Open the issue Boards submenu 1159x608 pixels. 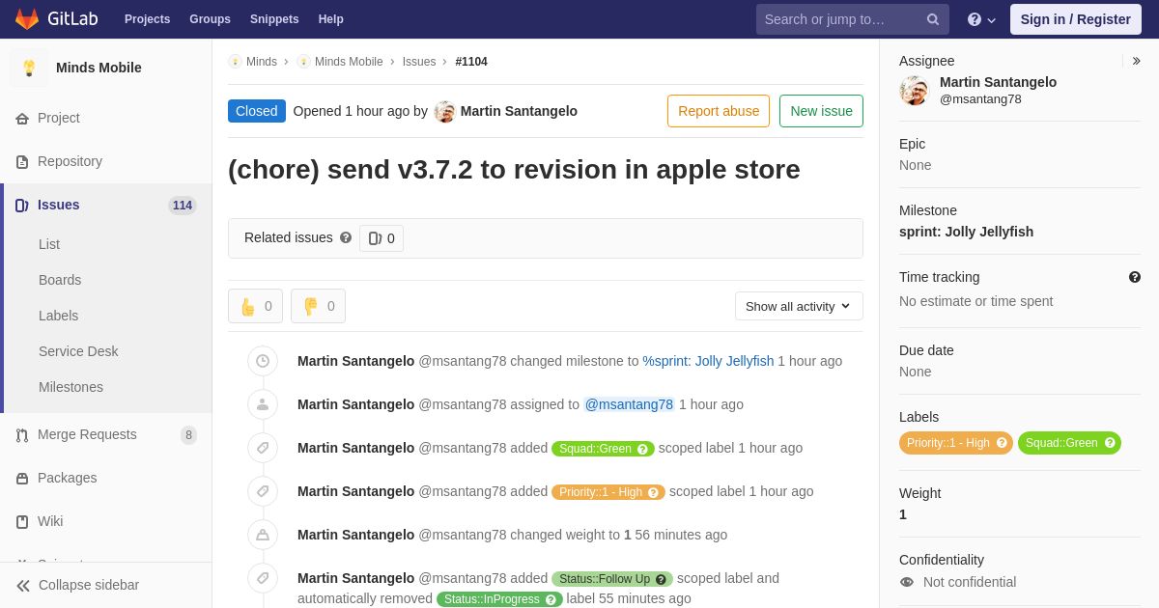click(60, 280)
